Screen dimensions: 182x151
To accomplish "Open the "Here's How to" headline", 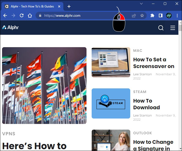I will pos(34,146).
